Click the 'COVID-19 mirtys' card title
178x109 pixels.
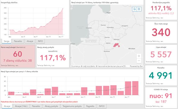tap(161, 90)
